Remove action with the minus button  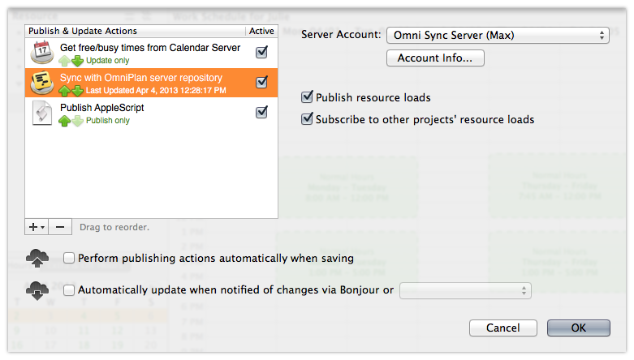click(60, 228)
